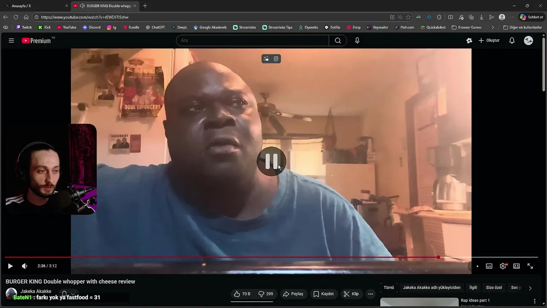
Task: Open Jakeka Akakke channel name link
Action: [x=36, y=291]
